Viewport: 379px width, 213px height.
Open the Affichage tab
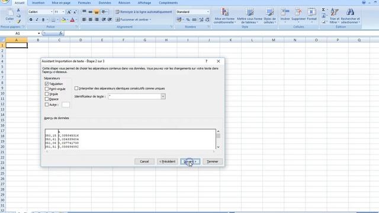click(x=144, y=3)
